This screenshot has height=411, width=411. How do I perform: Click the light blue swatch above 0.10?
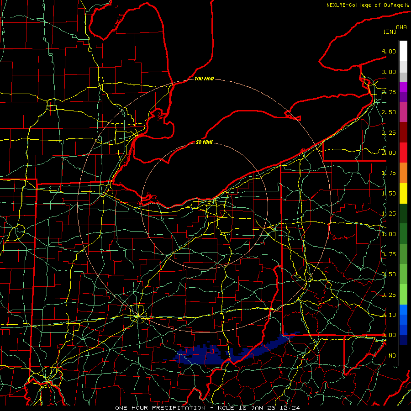pos(403,310)
